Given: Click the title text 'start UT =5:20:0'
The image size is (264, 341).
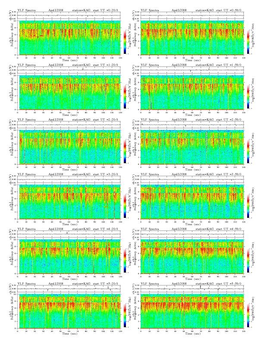Looking at the screenshot, I should pos(106,284).
